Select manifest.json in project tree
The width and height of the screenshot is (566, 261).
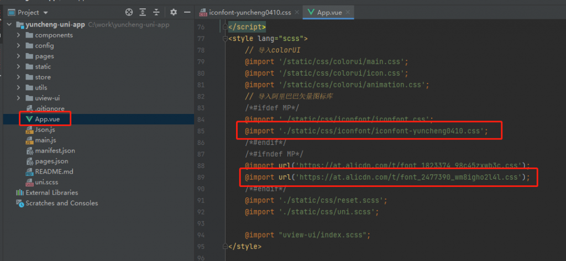click(x=55, y=150)
